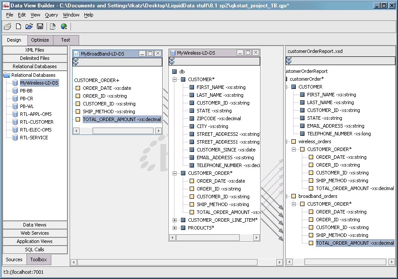The width and height of the screenshot is (398, 279).
Task: Click the Web Services button
Action: pos(35,233)
